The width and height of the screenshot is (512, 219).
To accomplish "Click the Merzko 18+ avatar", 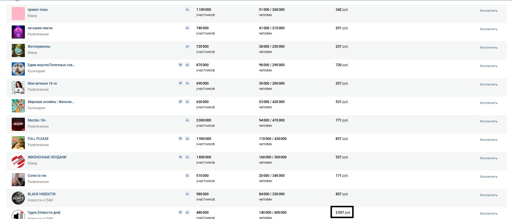I will click(18, 124).
